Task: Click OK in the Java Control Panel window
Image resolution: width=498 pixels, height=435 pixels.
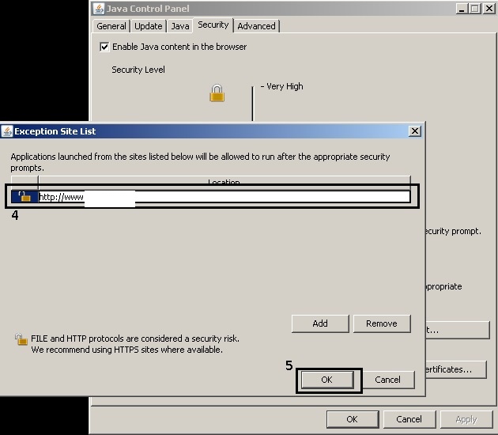Action: coord(353,419)
